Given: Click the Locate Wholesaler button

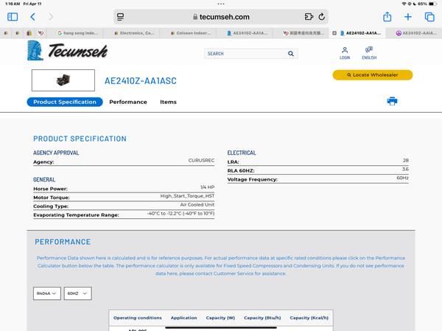Looking at the screenshot, I should (x=373, y=75).
